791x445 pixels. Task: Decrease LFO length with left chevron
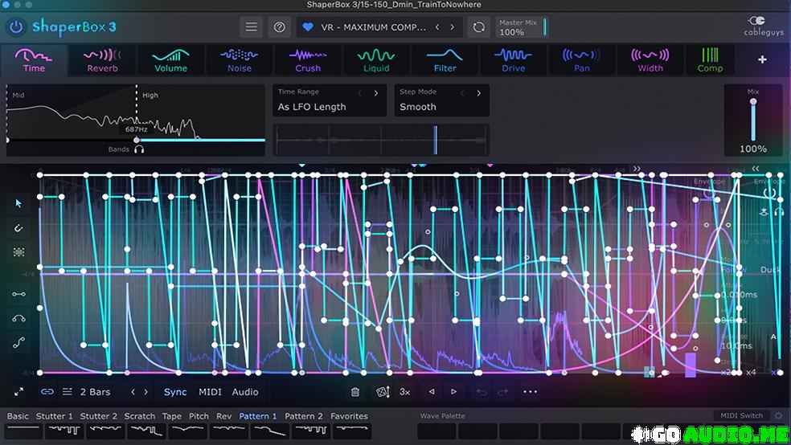[x=133, y=391]
